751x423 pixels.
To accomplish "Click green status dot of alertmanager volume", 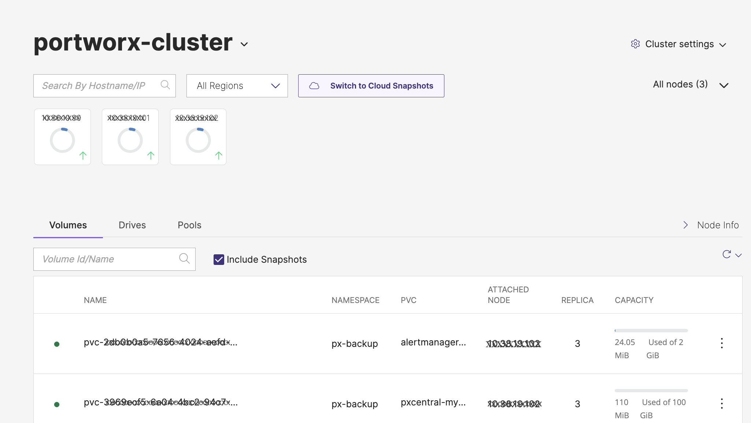I will pos(57,344).
